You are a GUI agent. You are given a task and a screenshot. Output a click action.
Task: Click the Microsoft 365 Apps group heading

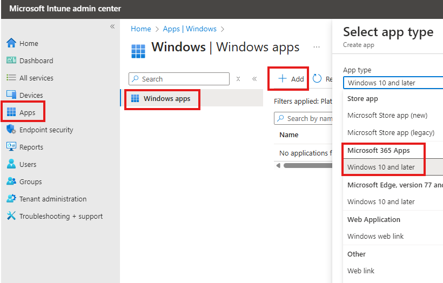coord(378,150)
